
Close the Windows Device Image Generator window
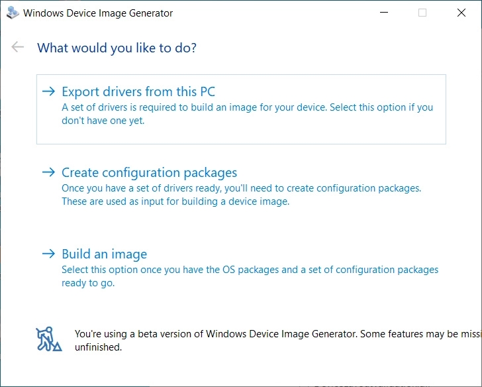coord(461,13)
